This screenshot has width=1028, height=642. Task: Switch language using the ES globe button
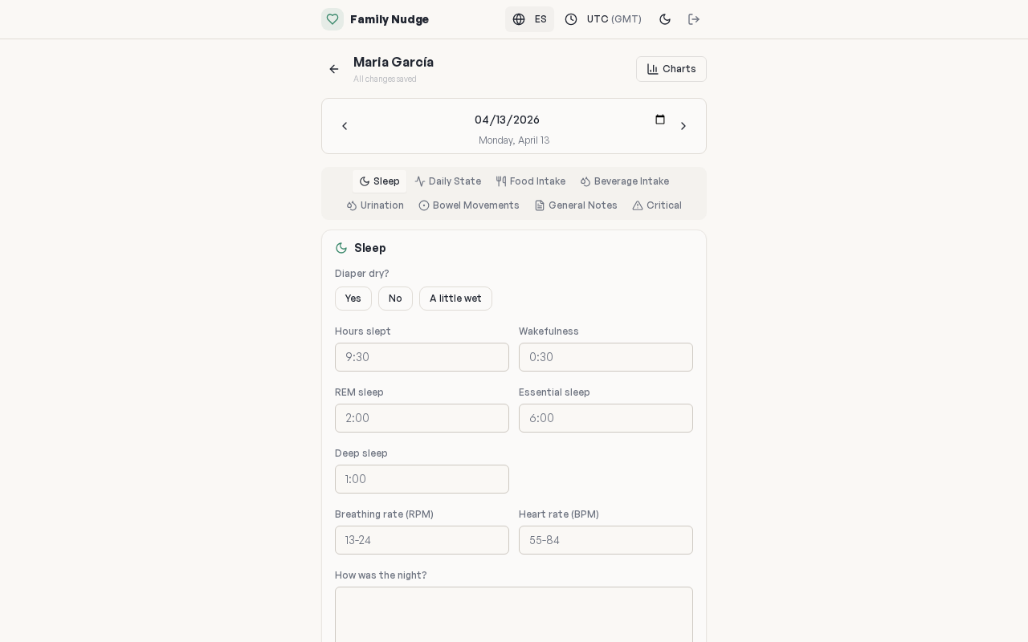(529, 19)
